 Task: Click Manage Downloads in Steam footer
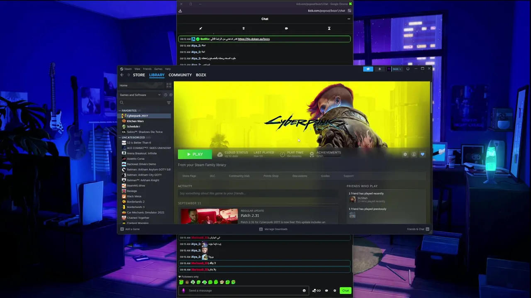pyautogui.click(x=273, y=229)
